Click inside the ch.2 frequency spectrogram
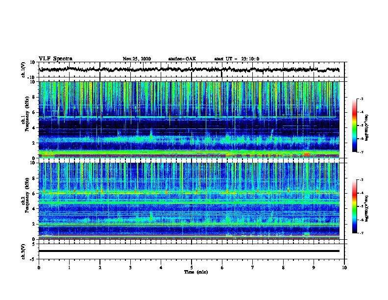 (x=189, y=201)
